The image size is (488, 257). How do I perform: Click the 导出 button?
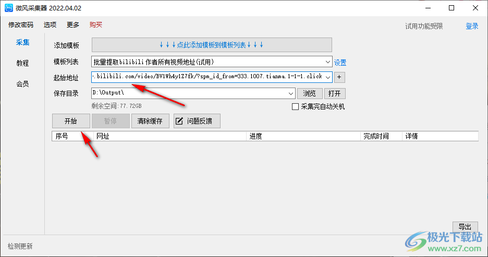coord(465,227)
